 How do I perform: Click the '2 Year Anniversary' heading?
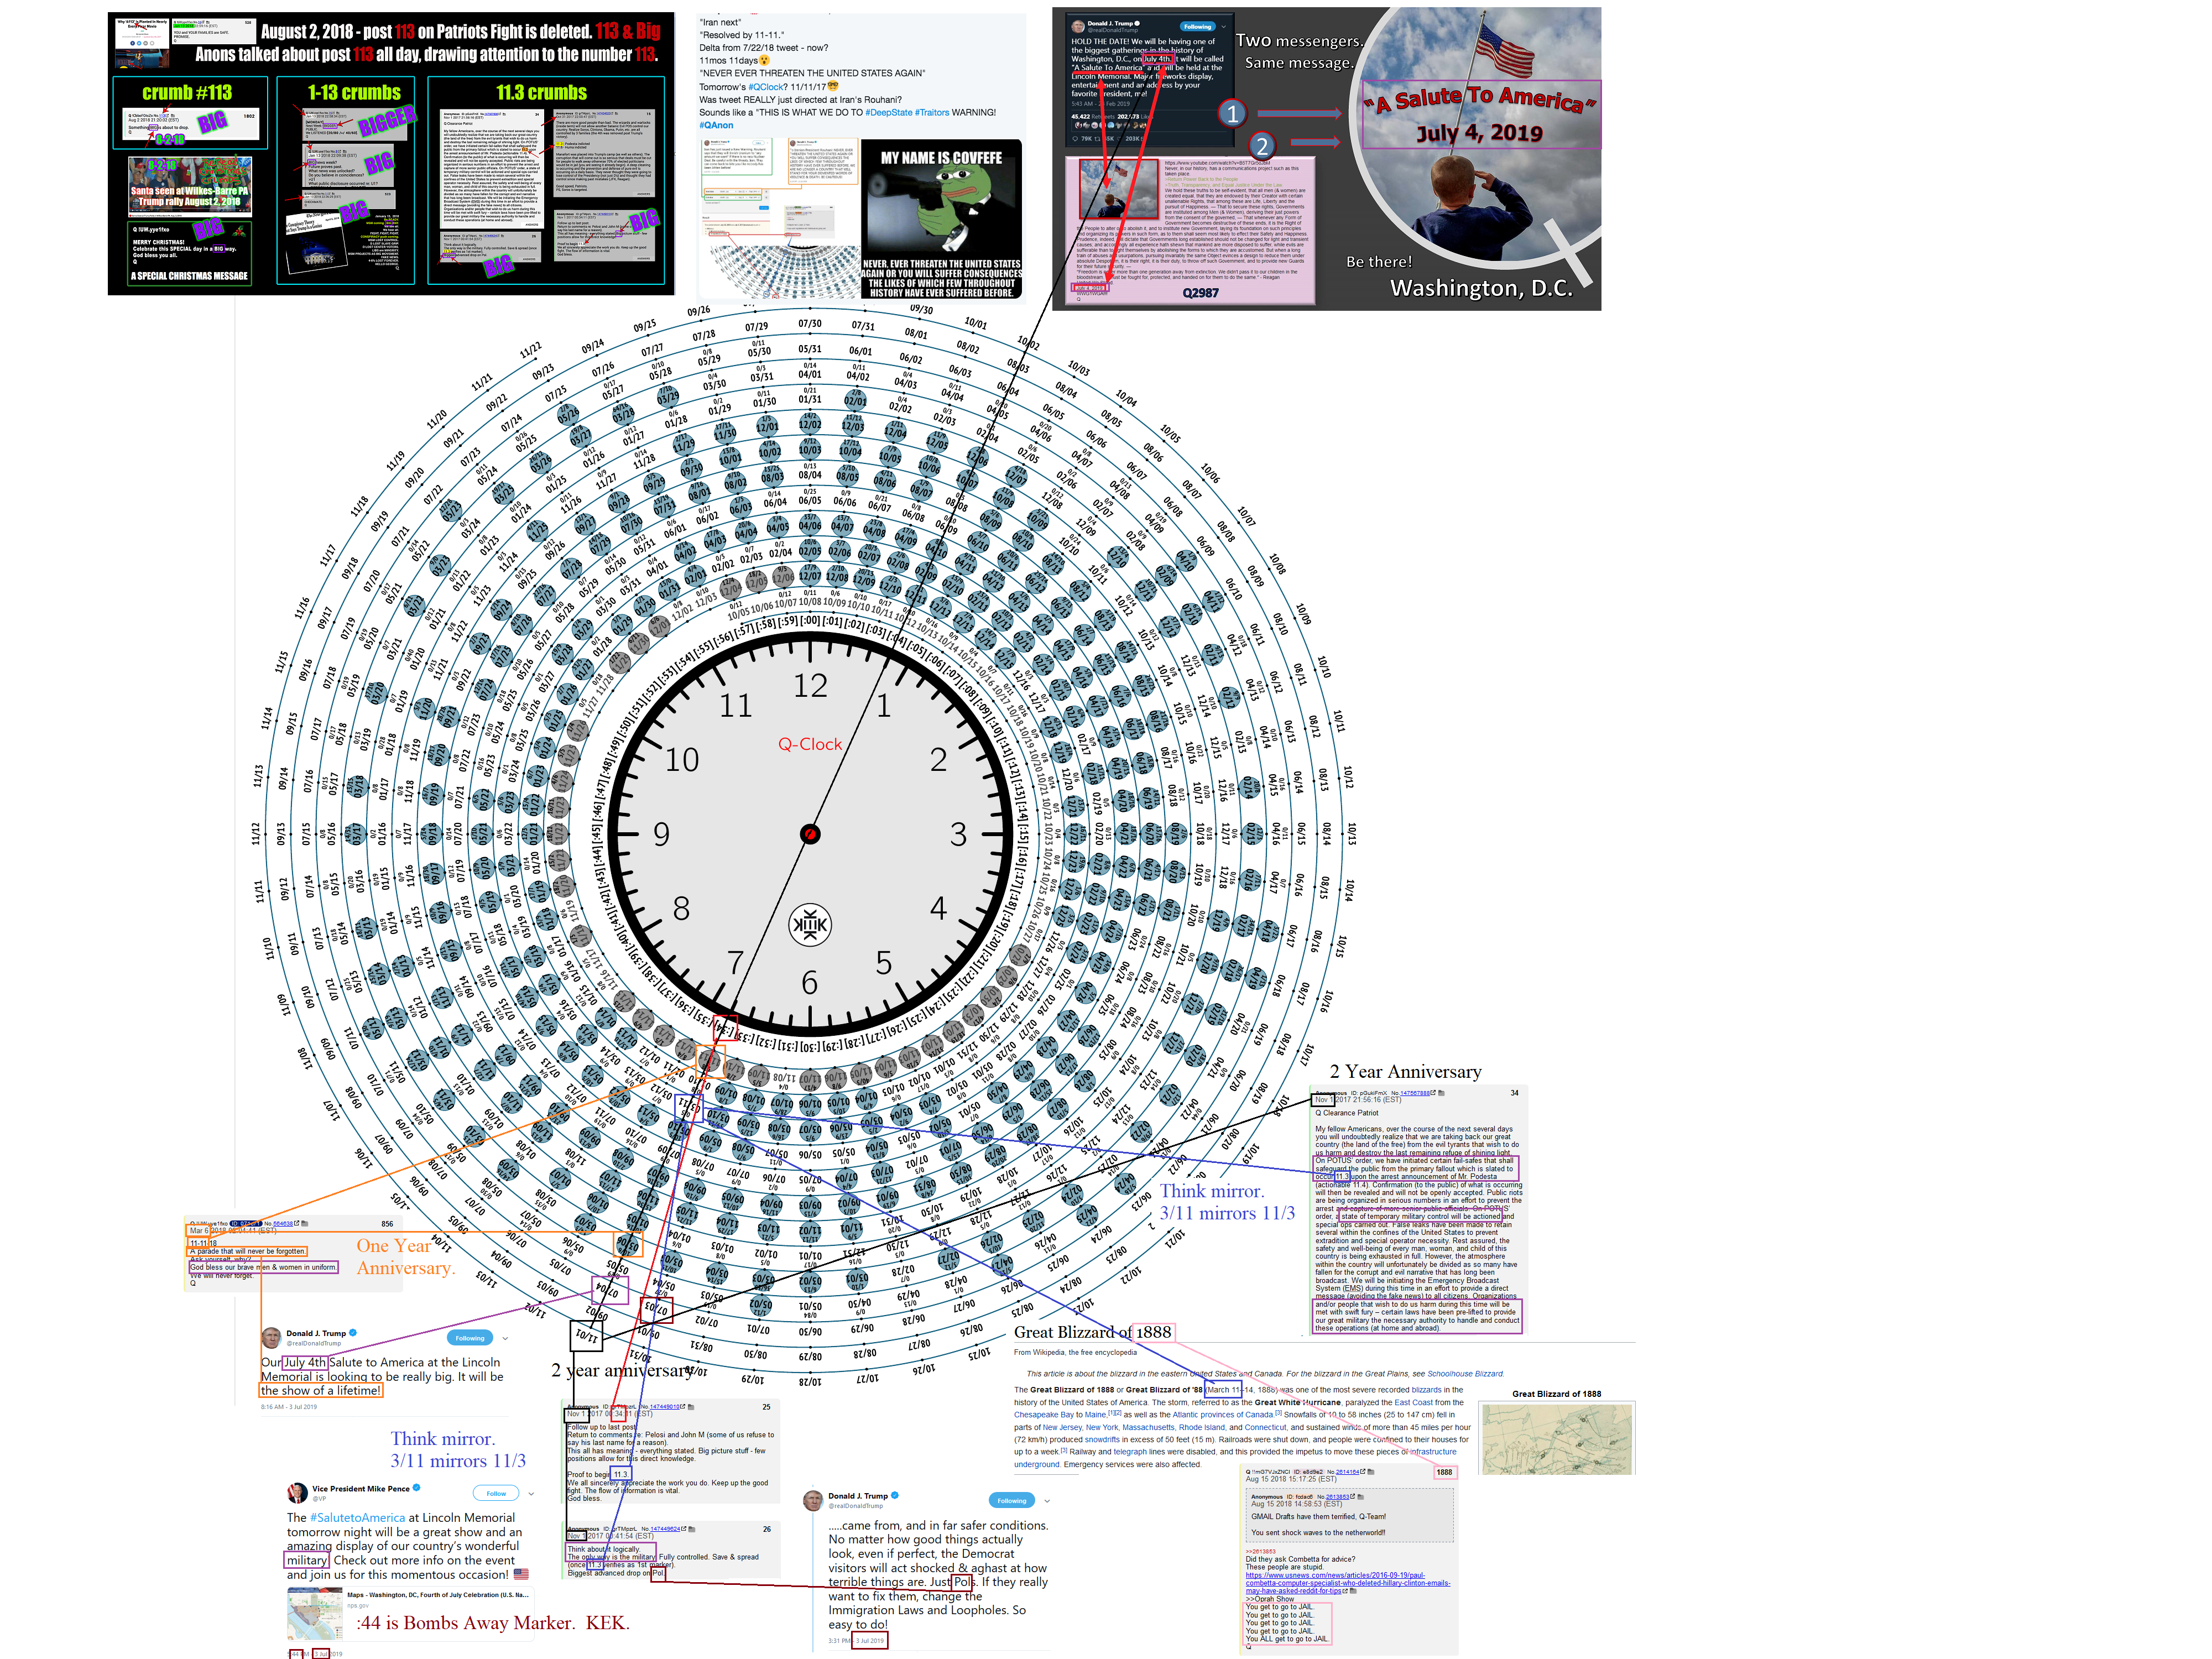pyautogui.click(x=1405, y=1071)
